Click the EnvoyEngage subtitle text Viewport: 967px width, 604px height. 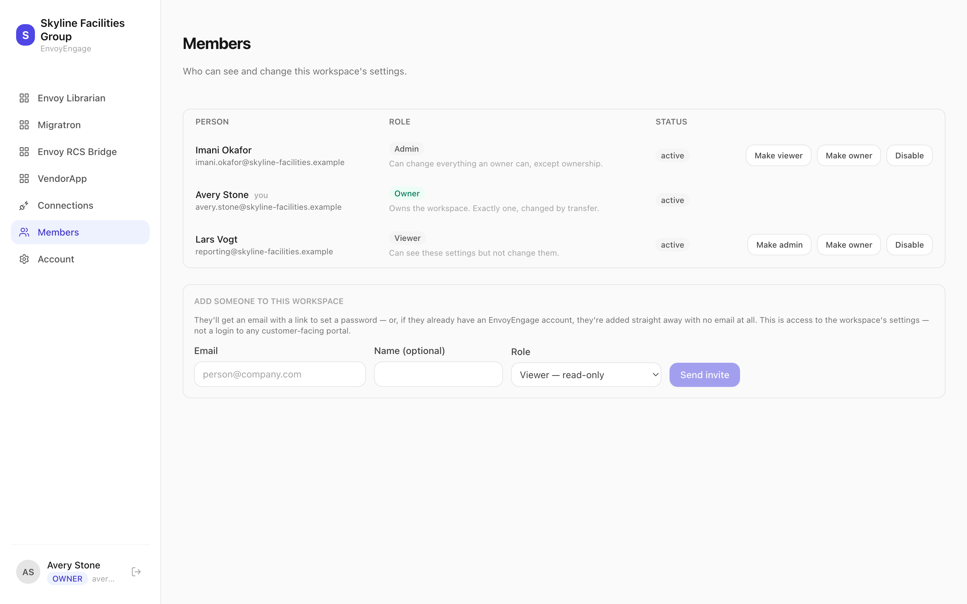click(x=65, y=49)
